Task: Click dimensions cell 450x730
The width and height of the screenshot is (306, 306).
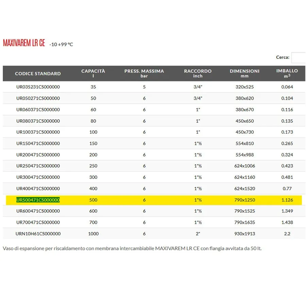Action: tap(244, 132)
